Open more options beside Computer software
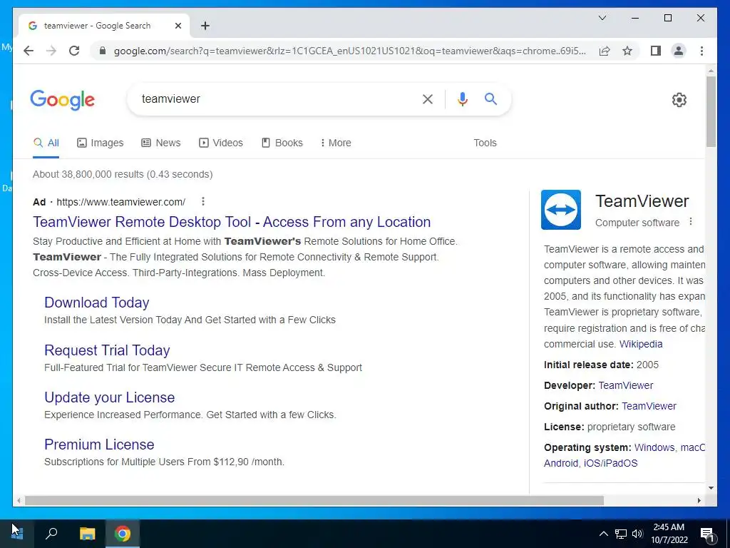Viewport: 730px width, 548px height. 691,222
